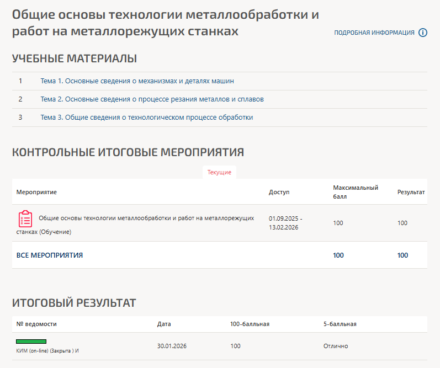Image resolution: width=440 pixels, height=368 pixels.
Task: Click the 5-балльная column header
Action: (340, 324)
